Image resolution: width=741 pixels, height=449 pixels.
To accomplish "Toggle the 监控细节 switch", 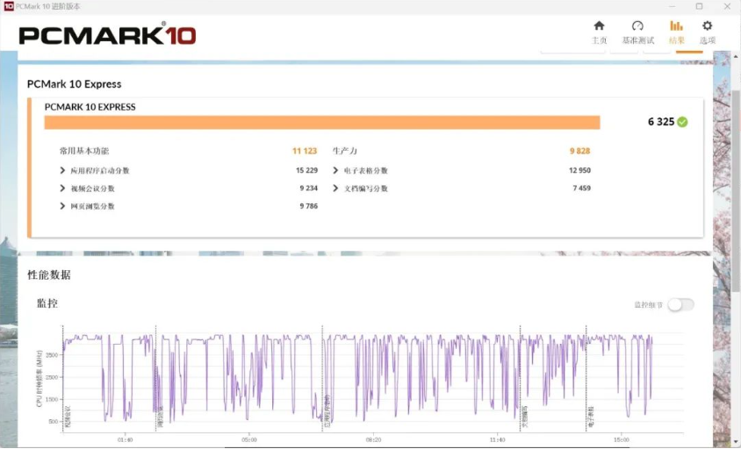I will (680, 304).
